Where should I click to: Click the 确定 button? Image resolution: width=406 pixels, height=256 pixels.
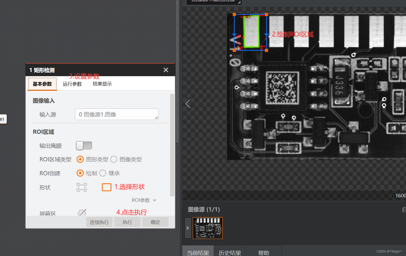click(x=155, y=222)
